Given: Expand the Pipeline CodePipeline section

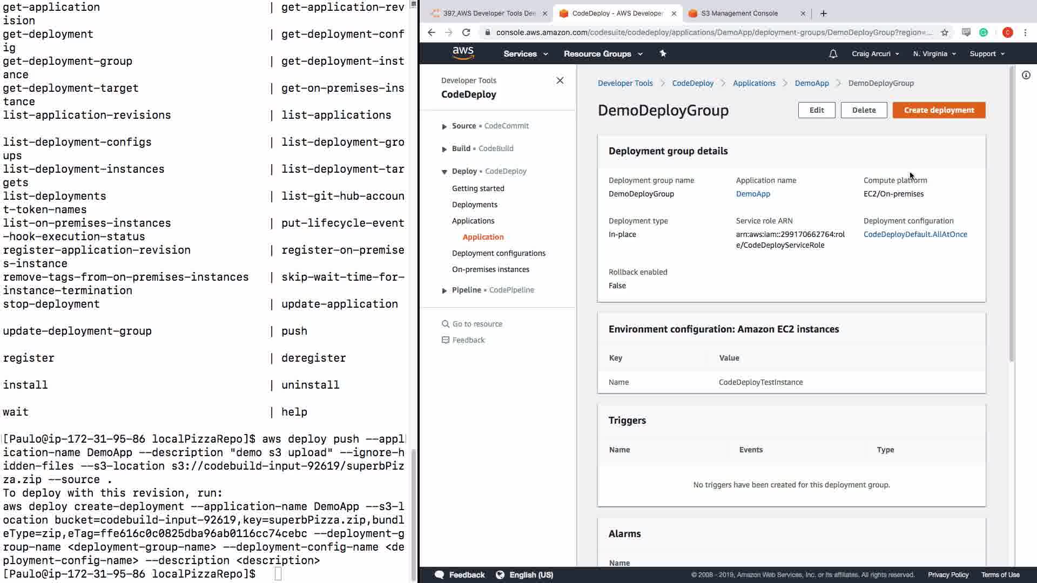Looking at the screenshot, I should [x=444, y=290].
